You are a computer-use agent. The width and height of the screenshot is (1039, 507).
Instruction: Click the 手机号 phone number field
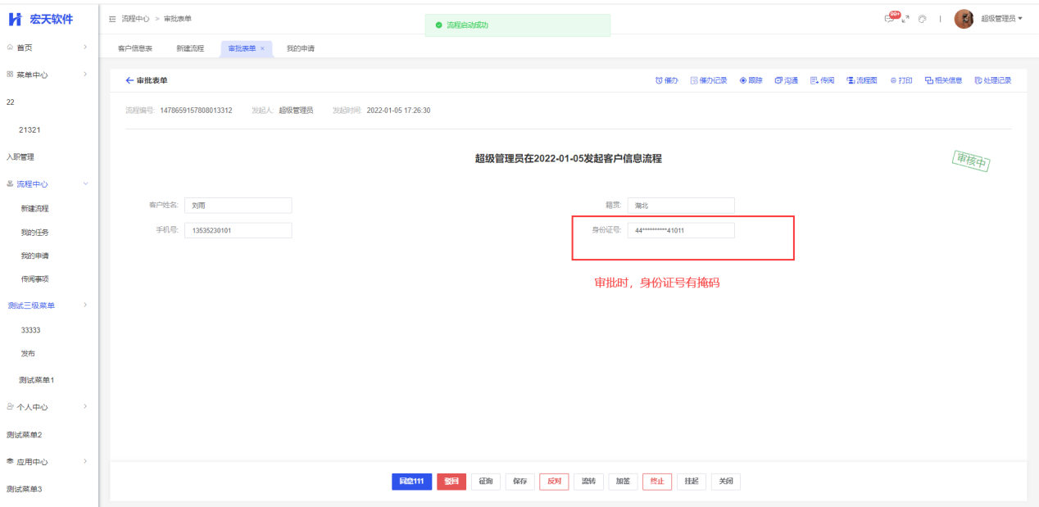pyautogui.click(x=238, y=230)
